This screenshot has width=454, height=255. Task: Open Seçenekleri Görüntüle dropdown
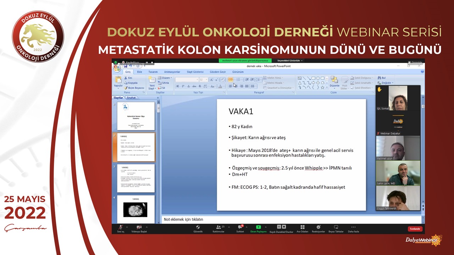(x=290, y=61)
